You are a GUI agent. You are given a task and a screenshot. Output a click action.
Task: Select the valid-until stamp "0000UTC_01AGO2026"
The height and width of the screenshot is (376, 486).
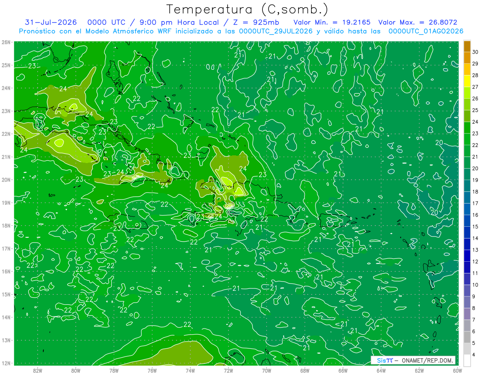click(426, 31)
